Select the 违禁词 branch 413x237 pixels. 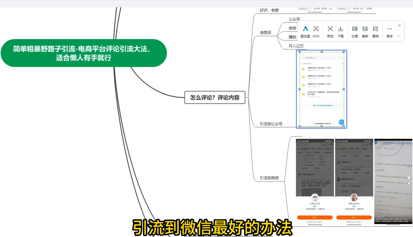[x=265, y=33]
